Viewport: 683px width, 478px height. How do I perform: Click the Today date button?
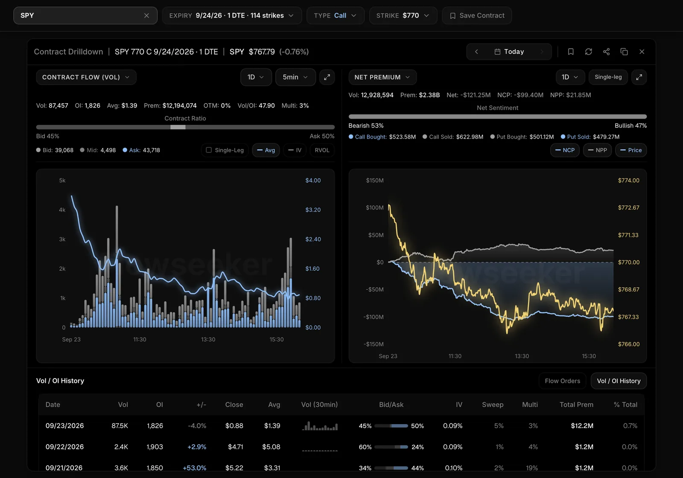pos(509,52)
